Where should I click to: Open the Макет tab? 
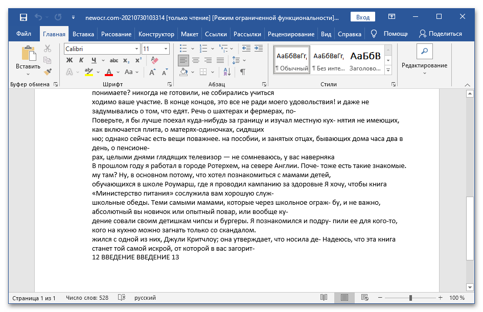[x=190, y=34]
